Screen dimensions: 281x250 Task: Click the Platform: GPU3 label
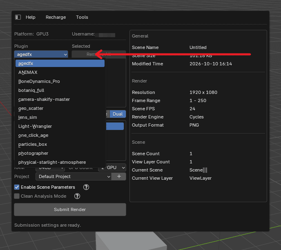[31, 34]
